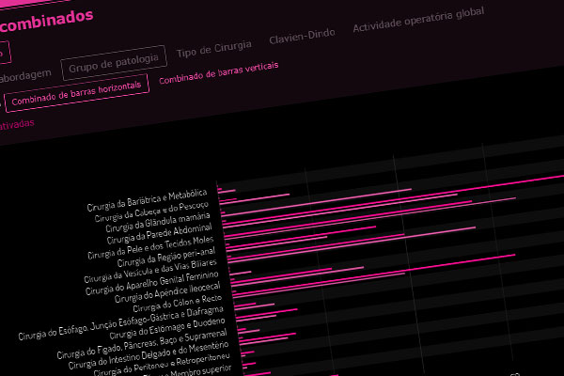Image resolution: width=564 pixels, height=376 pixels.
Task: Choose Combinado de barras horizontais view
Action: pyautogui.click(x=77, y=95)
